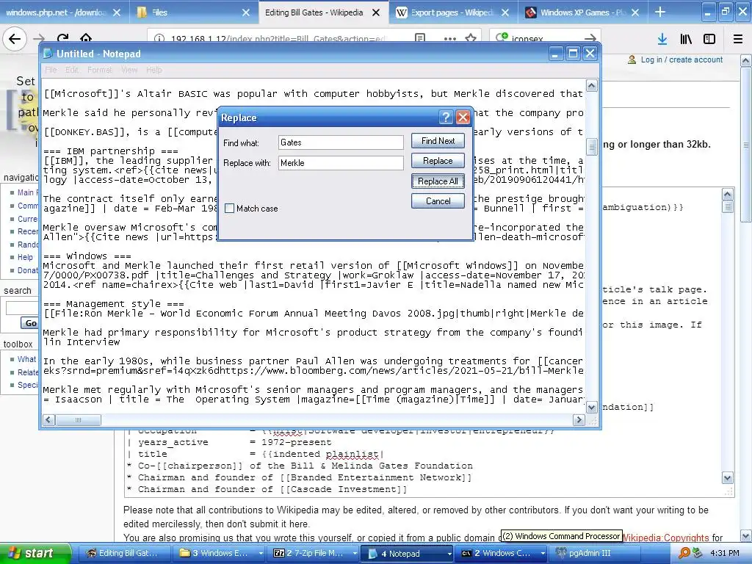The image size is (752, 564).
Task: Click the Wikipedia:Copyrights link
Action: point(665,538)
